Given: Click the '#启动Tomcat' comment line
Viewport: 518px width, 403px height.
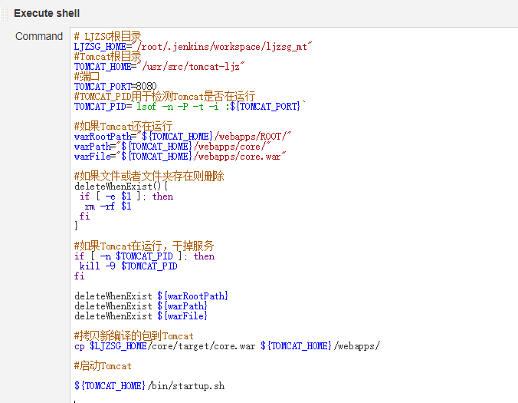Looking at the screenshot, I should pos(103,366).
